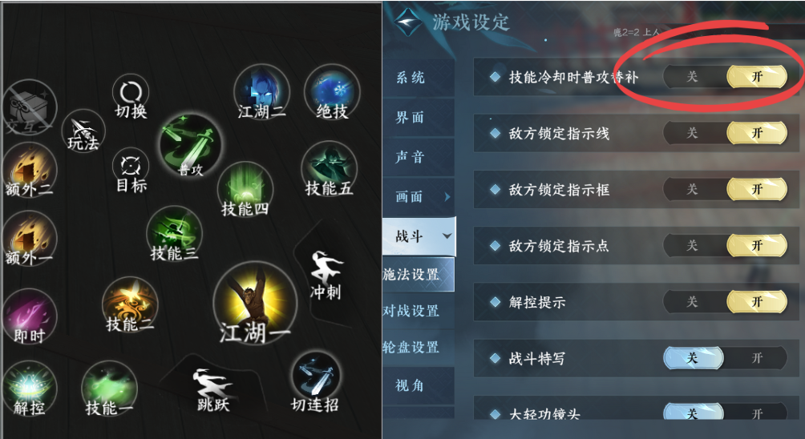805x439 pixels.
Task: Click the 冲刺 dash icon
Action: coord(326,276)
